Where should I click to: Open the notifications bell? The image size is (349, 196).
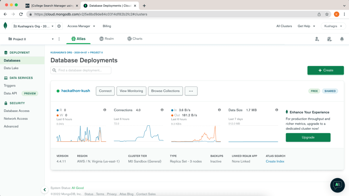342,39
